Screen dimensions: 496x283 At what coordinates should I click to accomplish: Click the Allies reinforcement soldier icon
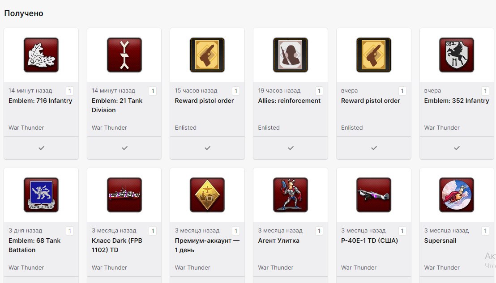click(291, 55)
